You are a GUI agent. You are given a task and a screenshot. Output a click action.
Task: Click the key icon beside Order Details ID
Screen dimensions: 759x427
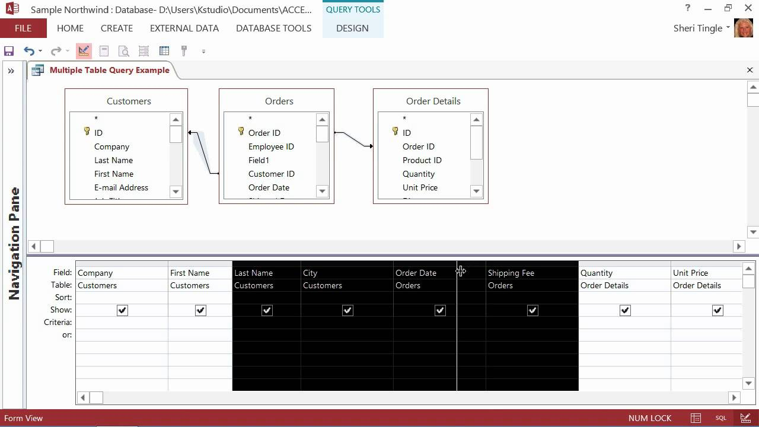click(395, 132)
